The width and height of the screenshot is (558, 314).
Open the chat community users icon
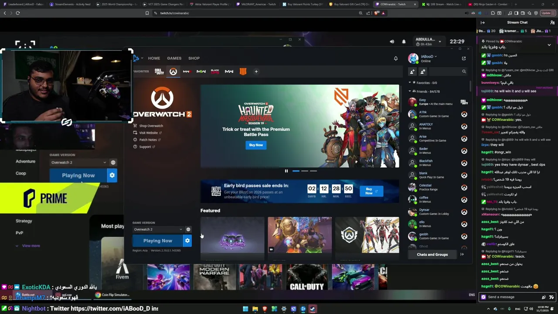tap(552, 23)
